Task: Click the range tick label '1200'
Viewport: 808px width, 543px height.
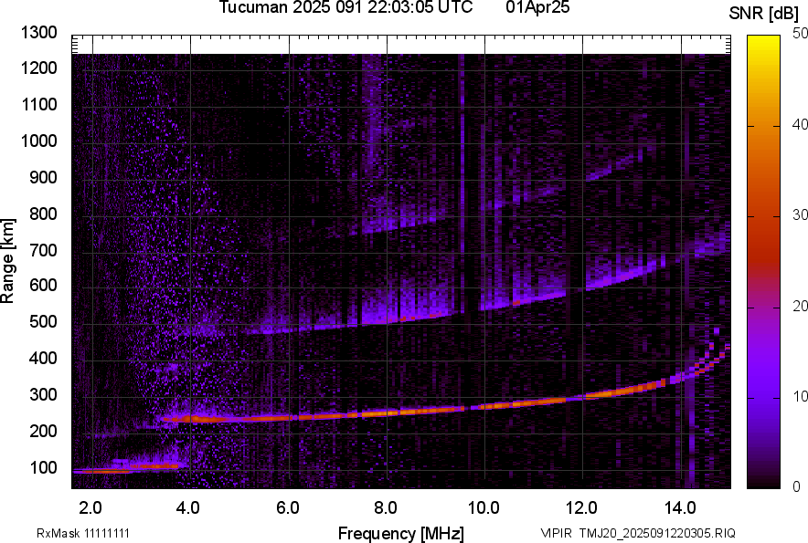Action: coord(38,68)
